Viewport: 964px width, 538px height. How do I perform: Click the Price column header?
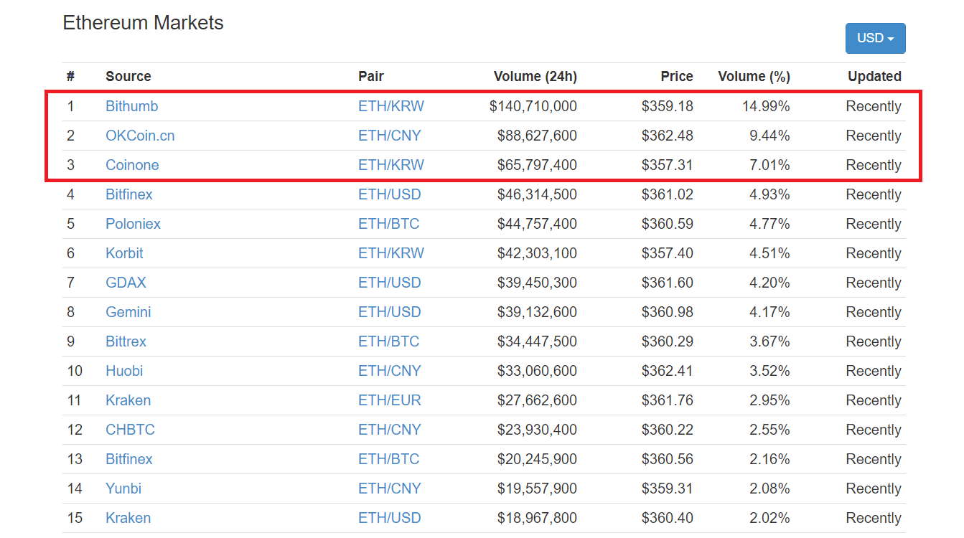676,76
